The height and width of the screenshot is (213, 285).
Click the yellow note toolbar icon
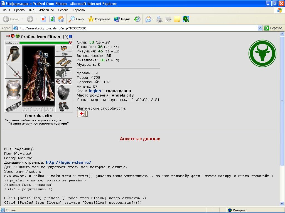(177, 19)
